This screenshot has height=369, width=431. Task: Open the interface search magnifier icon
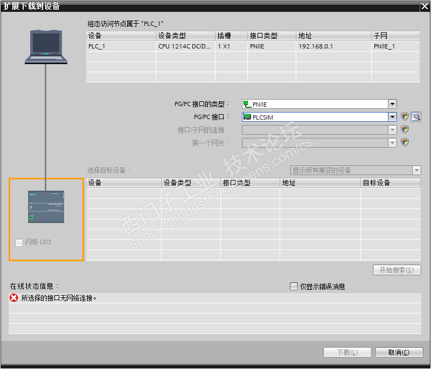click(416, 117)
